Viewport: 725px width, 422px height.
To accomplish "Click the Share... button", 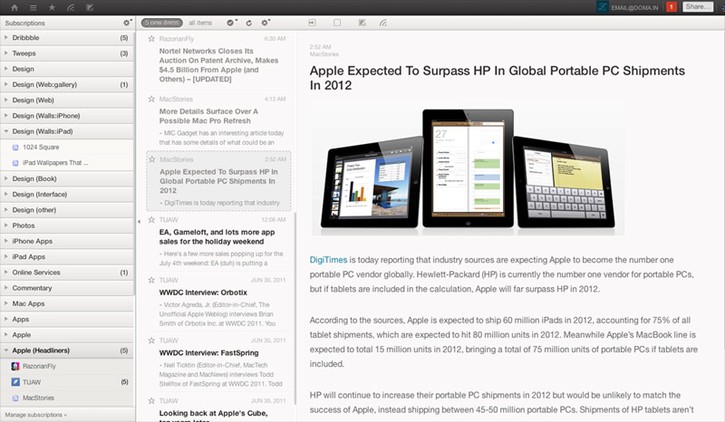I will pos(698,7).
